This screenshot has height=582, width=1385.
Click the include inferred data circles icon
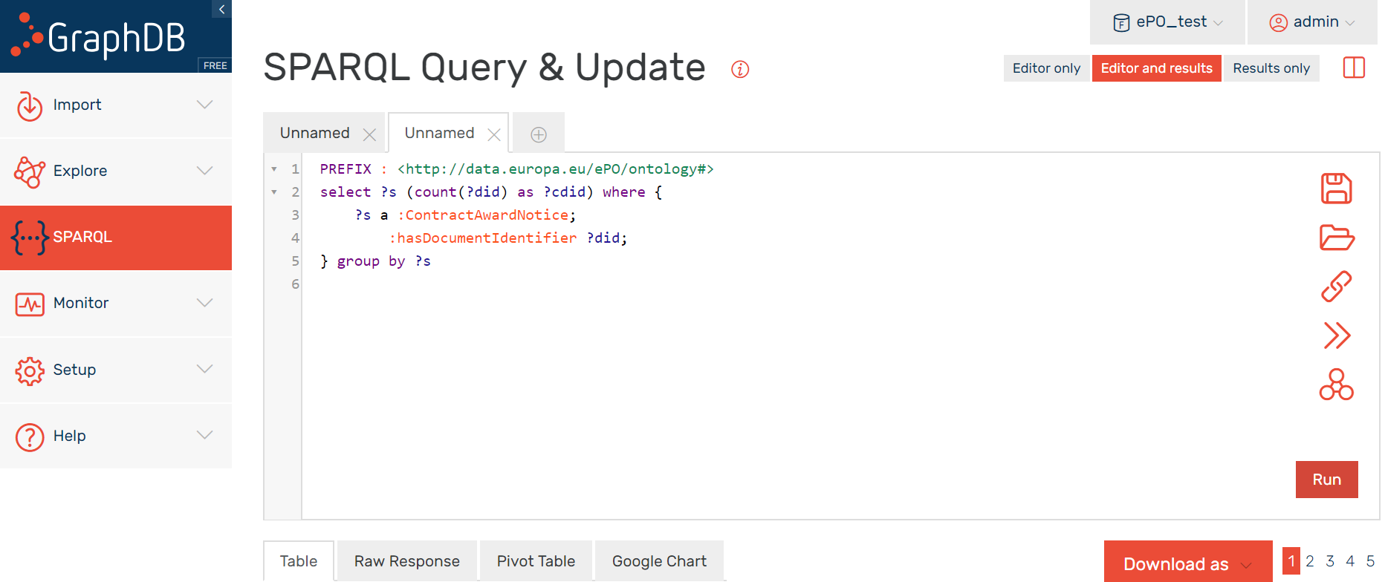[1336, 385]
